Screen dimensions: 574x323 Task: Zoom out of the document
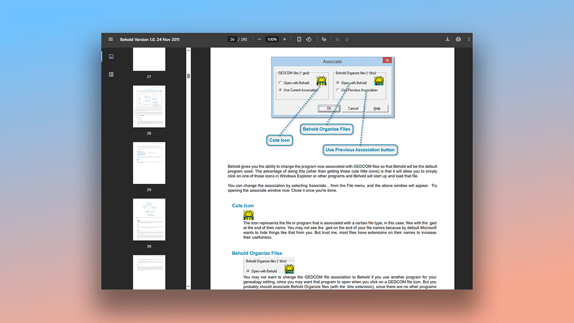pyautogui.click(x=260, y=39)
